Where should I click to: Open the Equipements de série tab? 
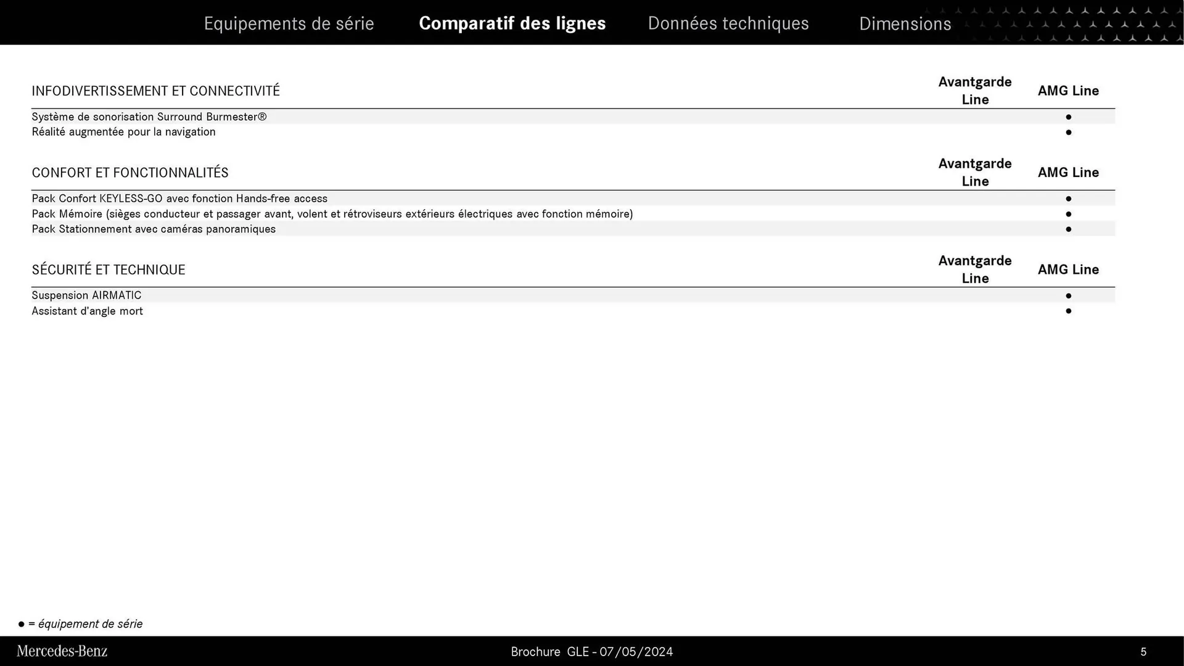pos(289,23)
